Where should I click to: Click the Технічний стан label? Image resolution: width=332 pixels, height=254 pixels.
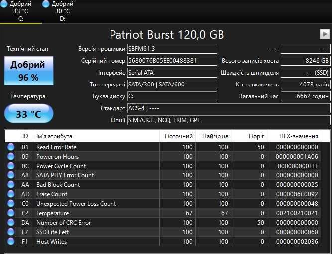[x=27, y=49]
